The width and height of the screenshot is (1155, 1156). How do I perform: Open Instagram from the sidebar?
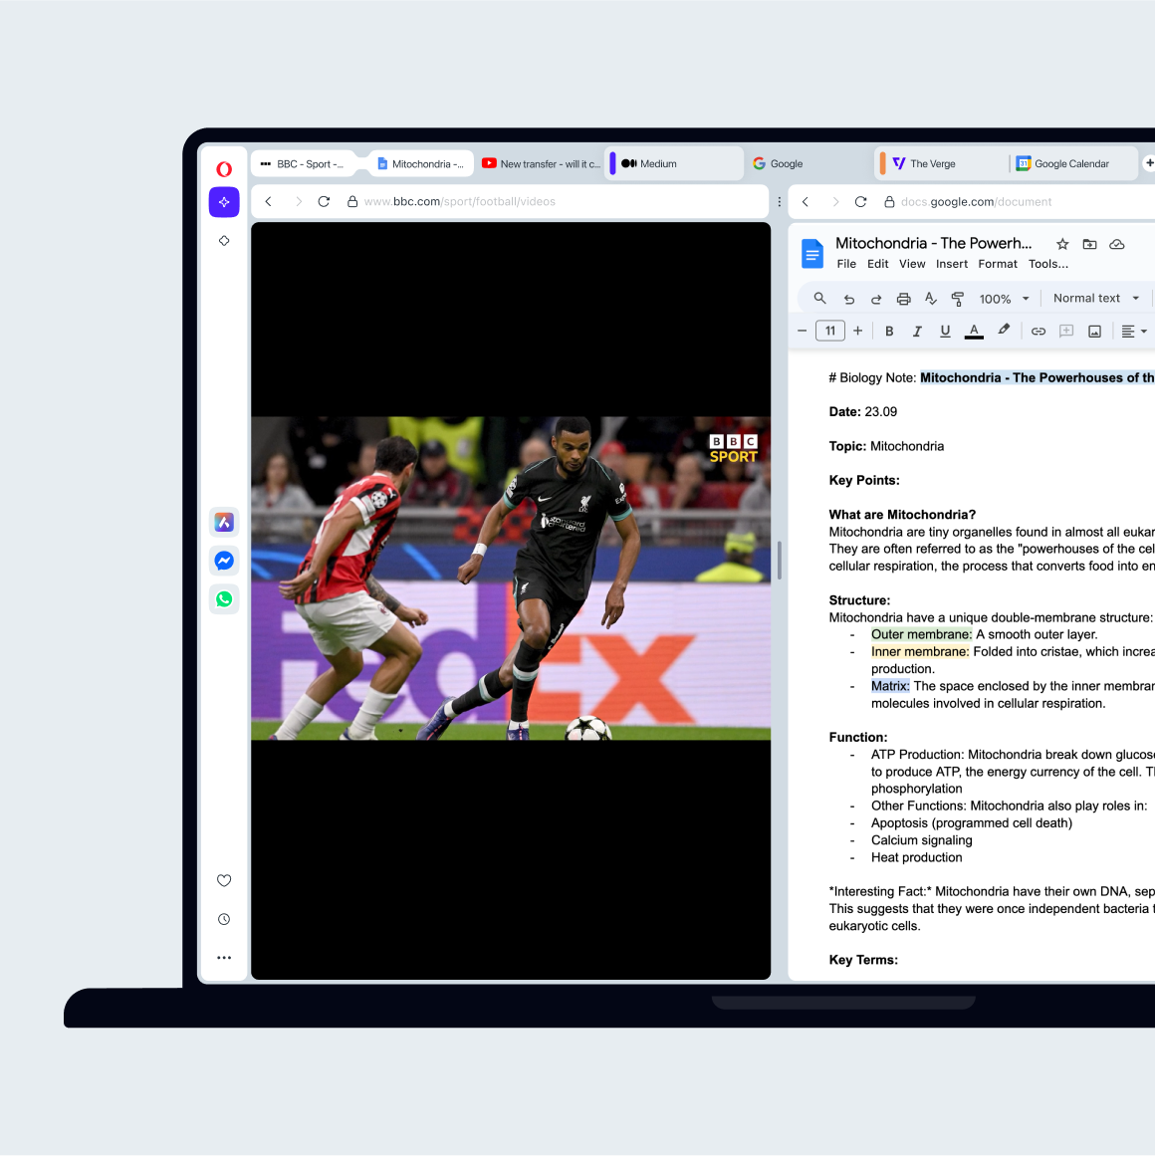coord(224,522)
